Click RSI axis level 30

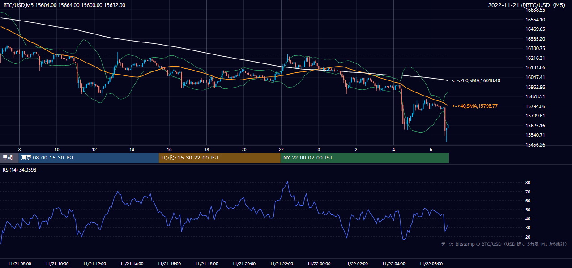[x=528, y=228]
